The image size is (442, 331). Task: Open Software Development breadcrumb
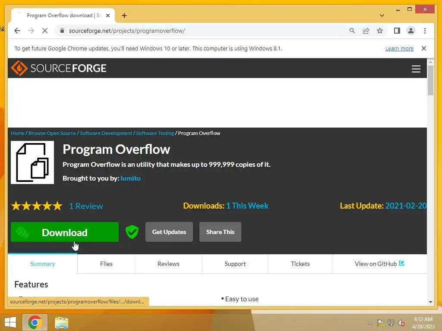106,133
